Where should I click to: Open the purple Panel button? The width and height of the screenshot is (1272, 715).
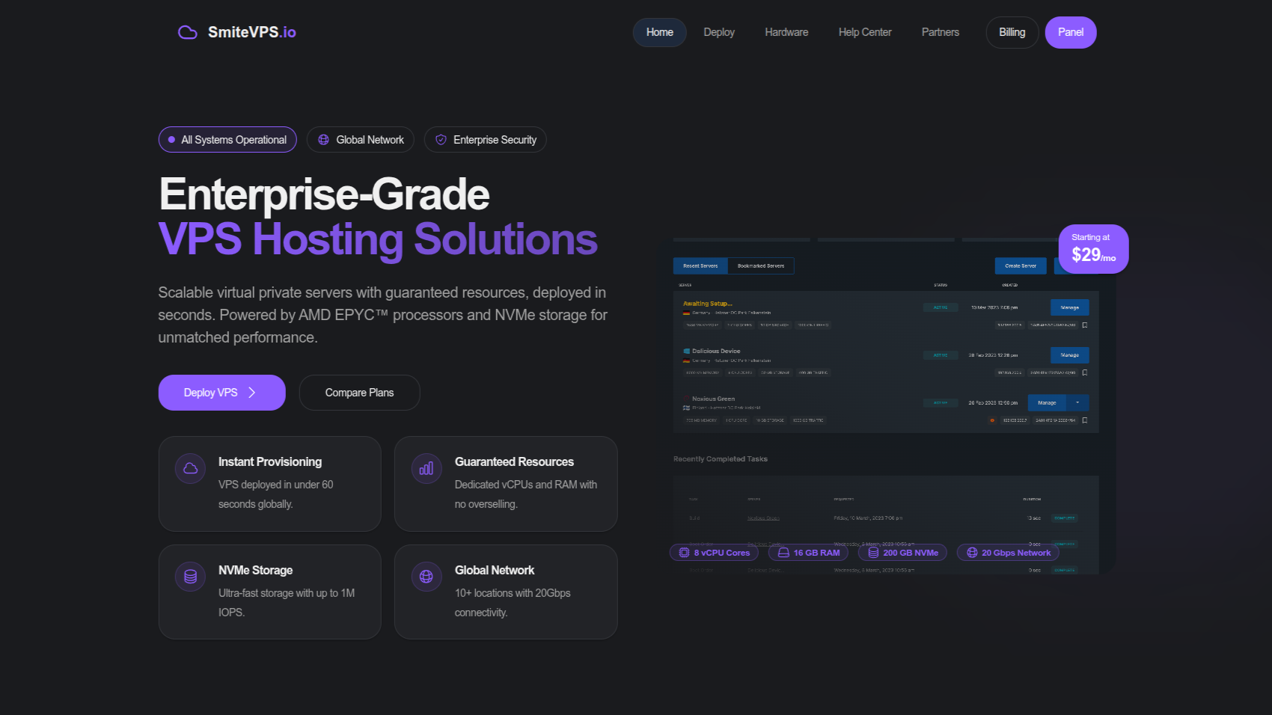[x=1070, y=32]
